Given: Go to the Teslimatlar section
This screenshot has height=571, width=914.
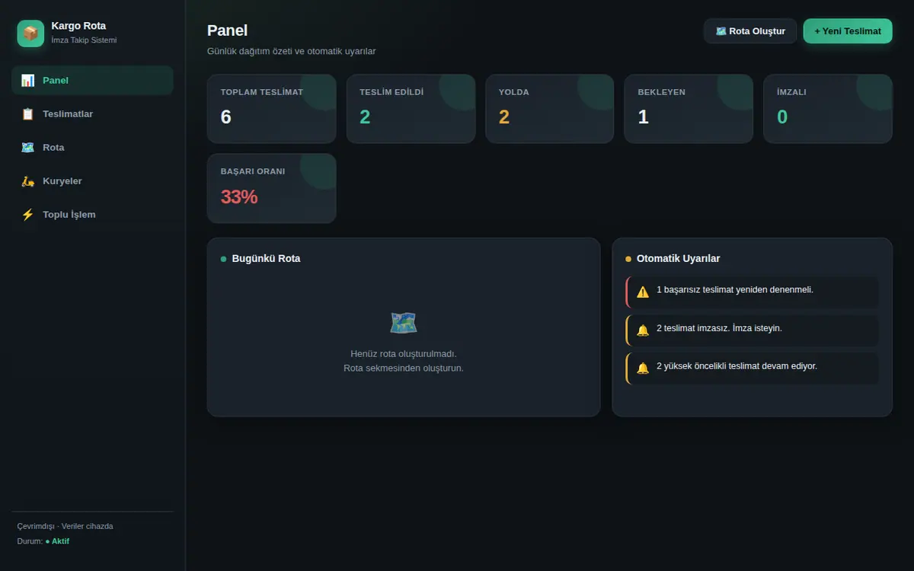Looking at the screenshot, I should (92, 113).
